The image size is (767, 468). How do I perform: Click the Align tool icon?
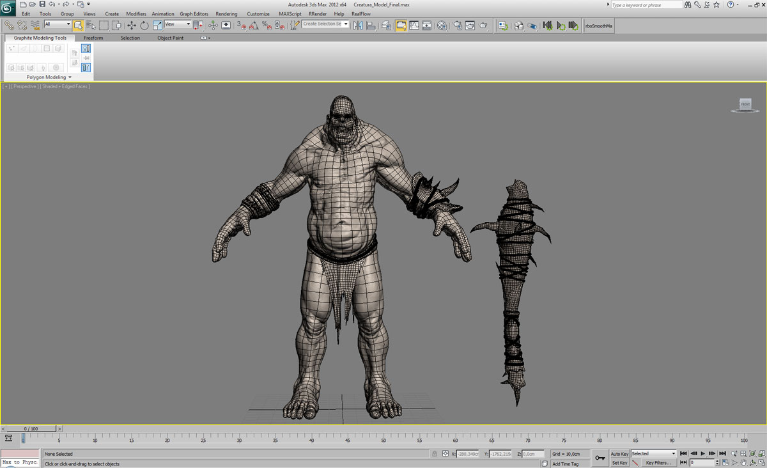click(371, 26)
